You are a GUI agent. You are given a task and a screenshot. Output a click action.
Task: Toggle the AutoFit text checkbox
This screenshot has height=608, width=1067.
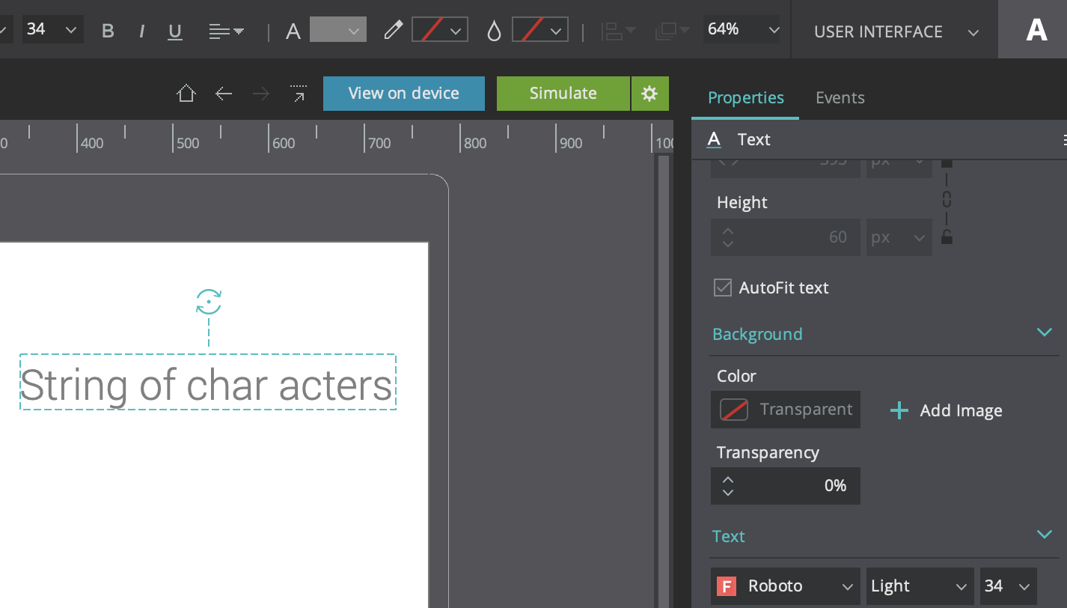click(723, 288)
